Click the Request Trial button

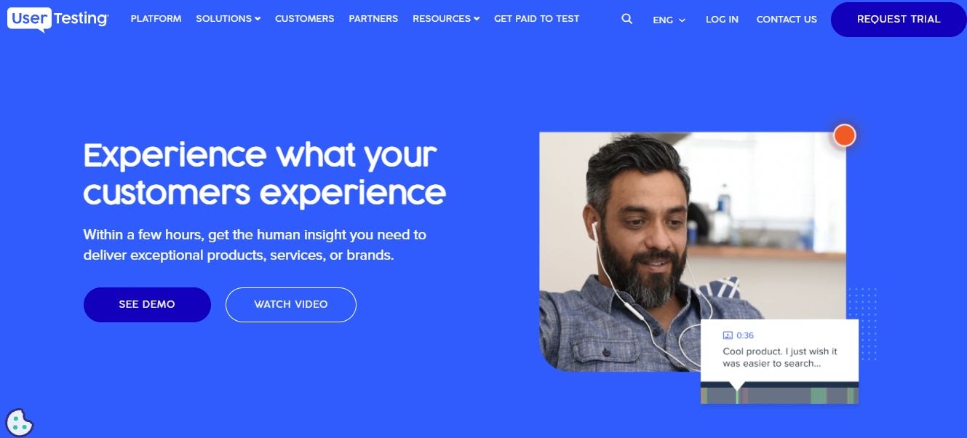coord(899,20)
